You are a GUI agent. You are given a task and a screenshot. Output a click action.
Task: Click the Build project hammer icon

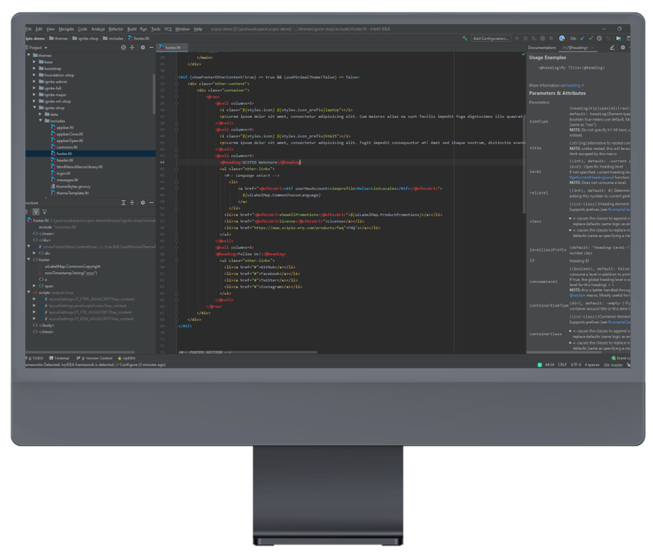[465, 38]
